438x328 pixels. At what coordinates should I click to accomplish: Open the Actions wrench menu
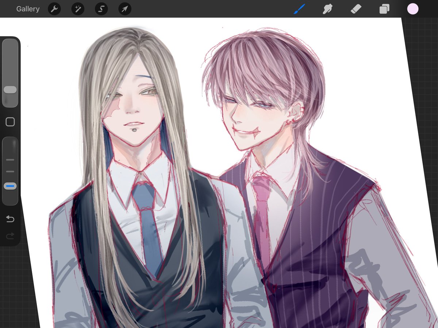[x=54, y=9]
